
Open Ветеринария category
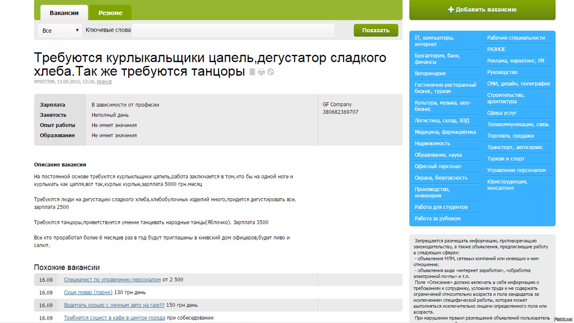click(430, 73)
